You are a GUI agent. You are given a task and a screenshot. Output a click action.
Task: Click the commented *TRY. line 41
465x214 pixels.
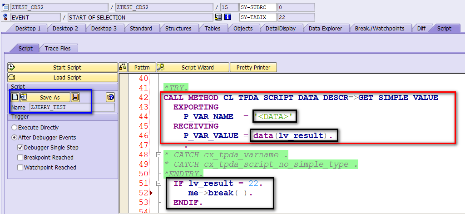point(177,88)
